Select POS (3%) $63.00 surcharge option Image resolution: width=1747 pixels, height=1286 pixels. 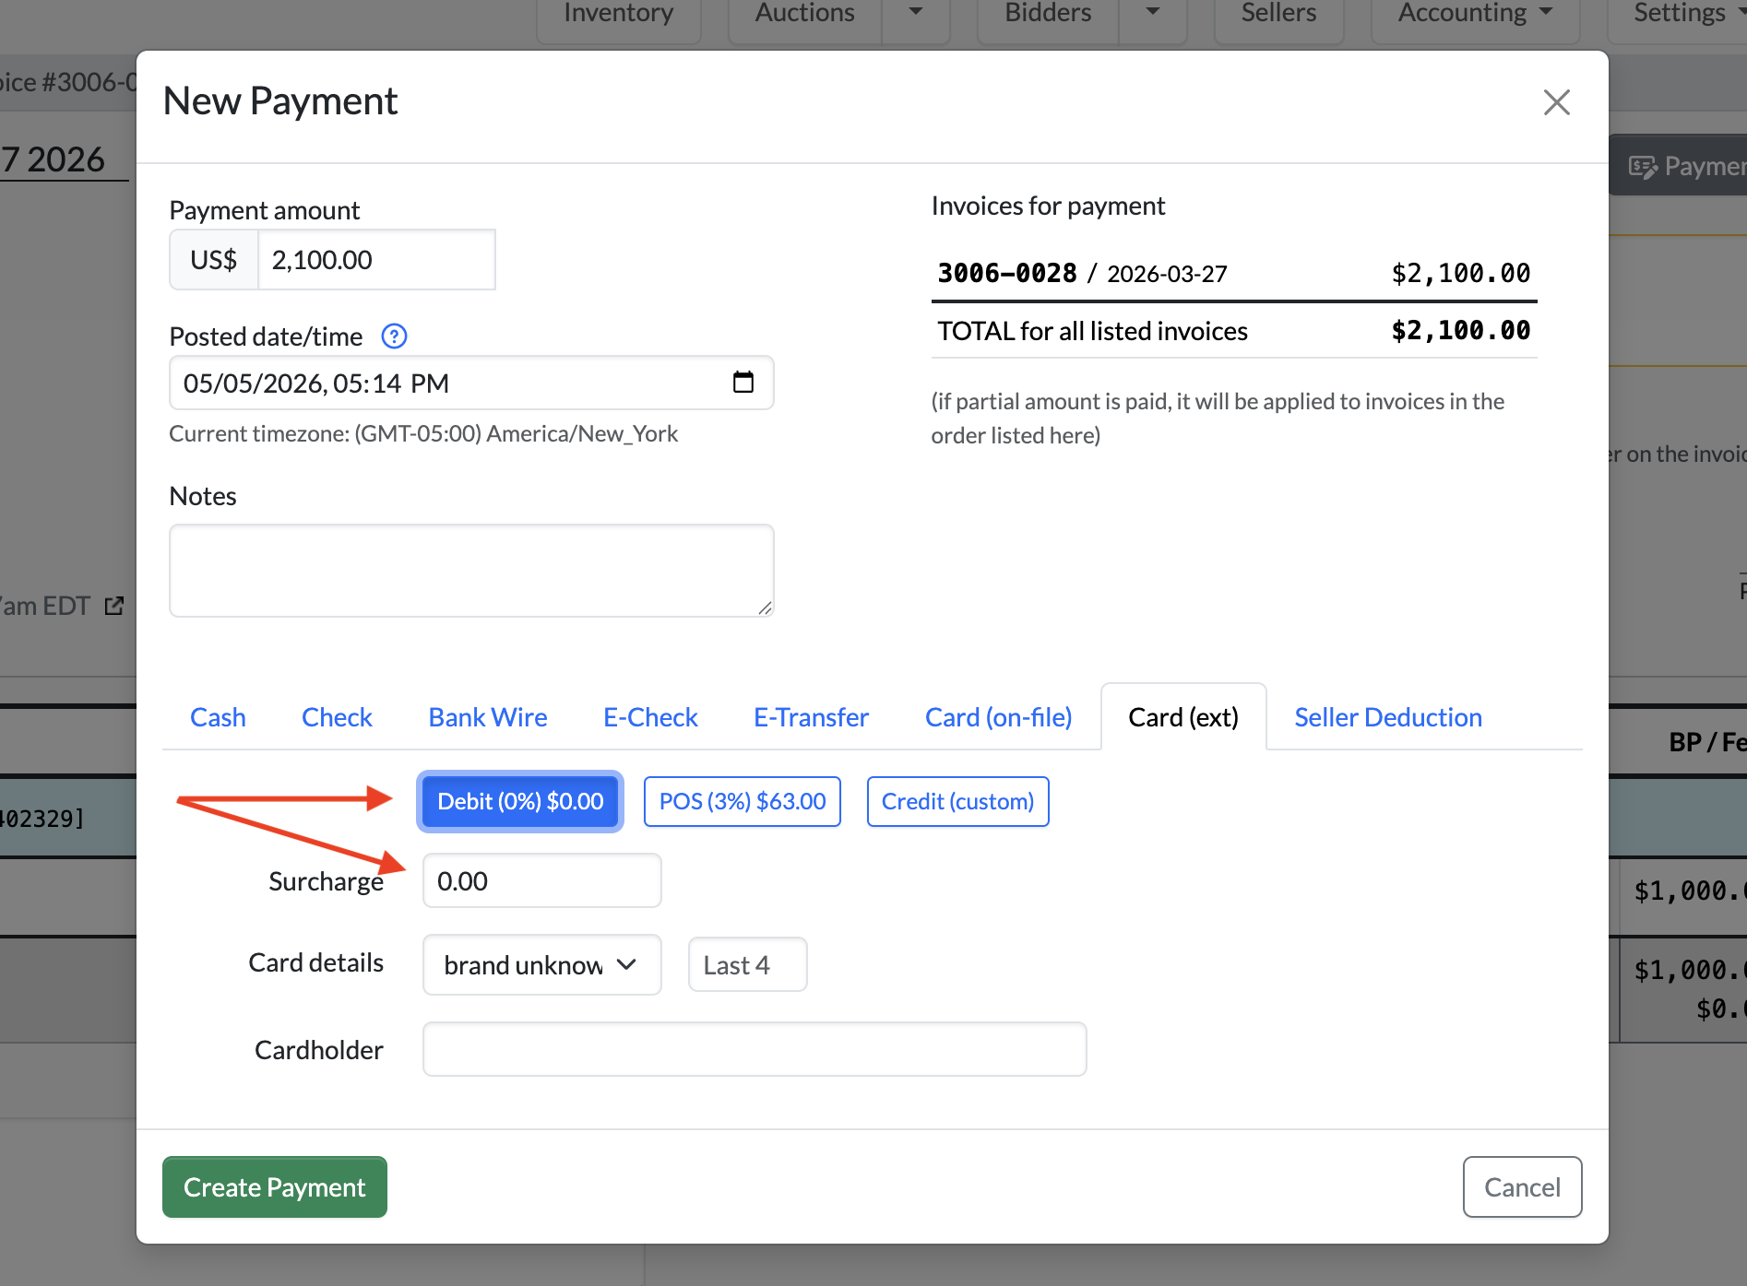743,801
